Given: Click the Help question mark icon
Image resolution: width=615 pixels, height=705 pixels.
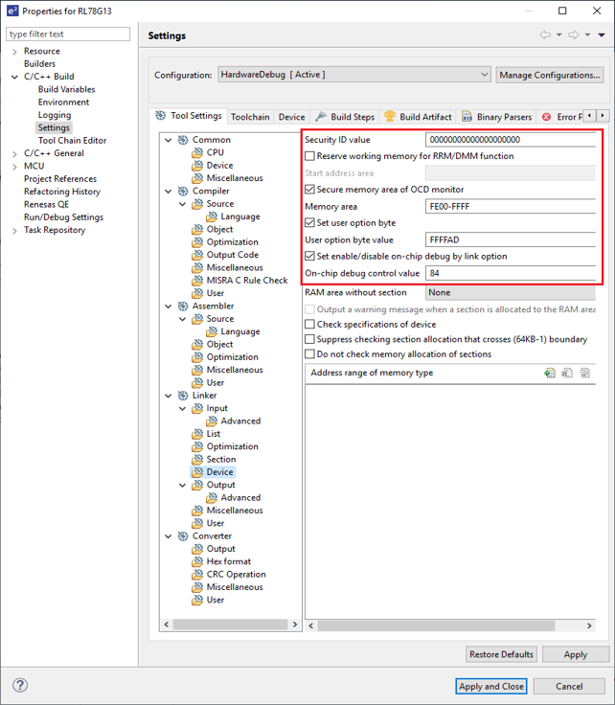Looking at the screenshot, I should click(x=20, y=685).
